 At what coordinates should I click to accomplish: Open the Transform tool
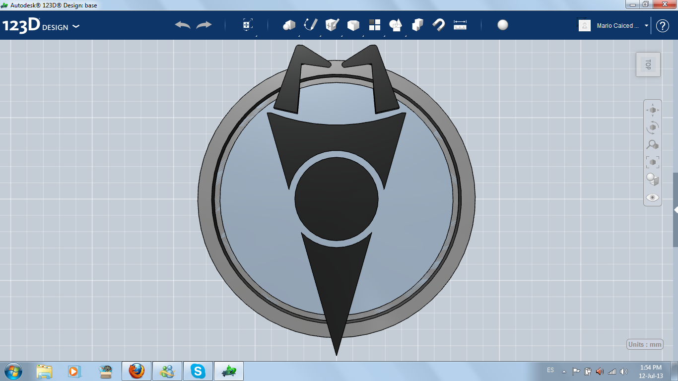[248, 25]
